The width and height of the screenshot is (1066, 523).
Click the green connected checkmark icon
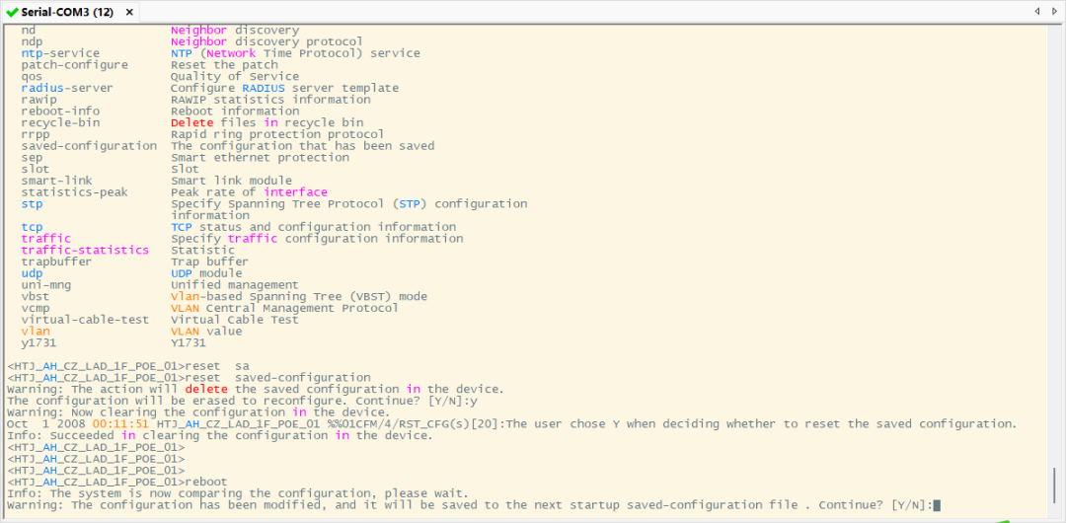tap(12, 12)
